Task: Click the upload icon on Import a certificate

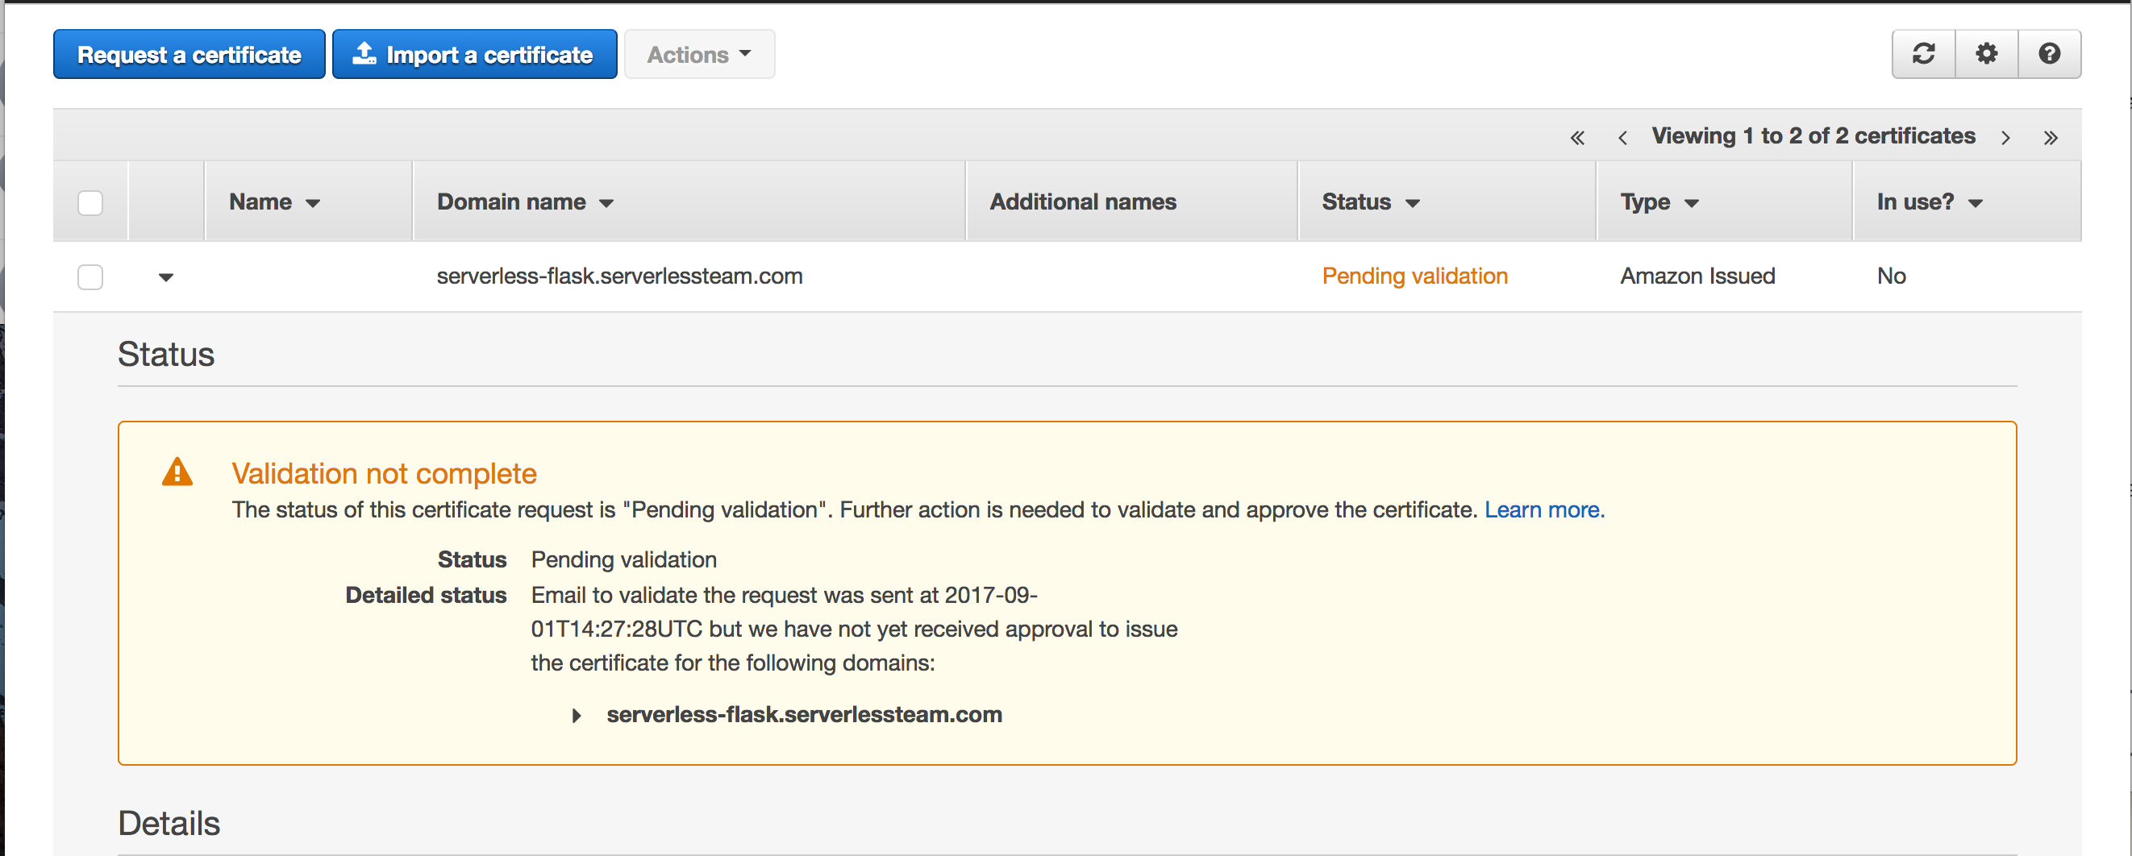Action: [364, 53]
